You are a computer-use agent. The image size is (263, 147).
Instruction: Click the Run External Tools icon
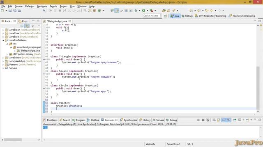(152, 11)
